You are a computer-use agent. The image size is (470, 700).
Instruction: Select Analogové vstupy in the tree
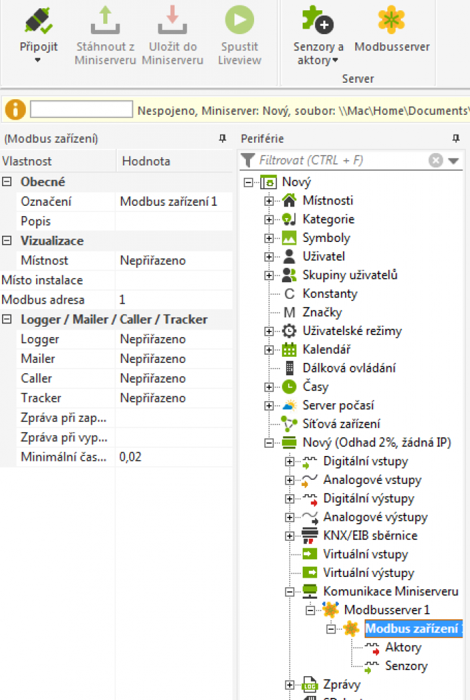click(x=372, y=479)
